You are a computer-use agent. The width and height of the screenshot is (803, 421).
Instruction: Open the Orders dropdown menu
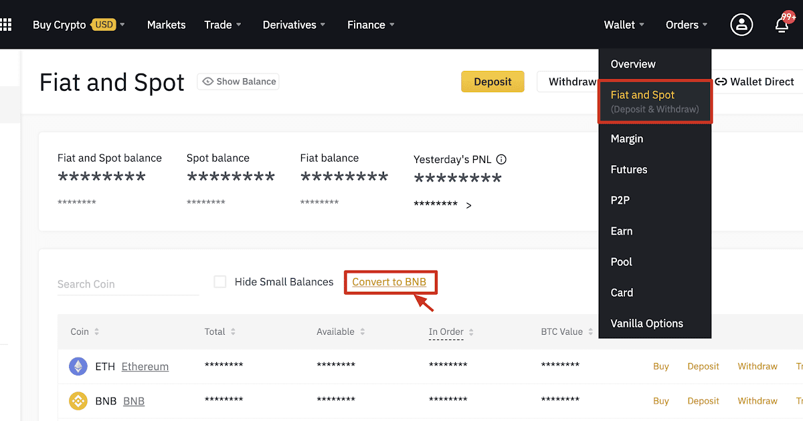687,25
